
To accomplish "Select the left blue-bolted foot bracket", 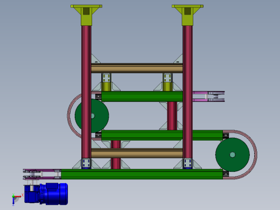I will click(x=86, y=164).
